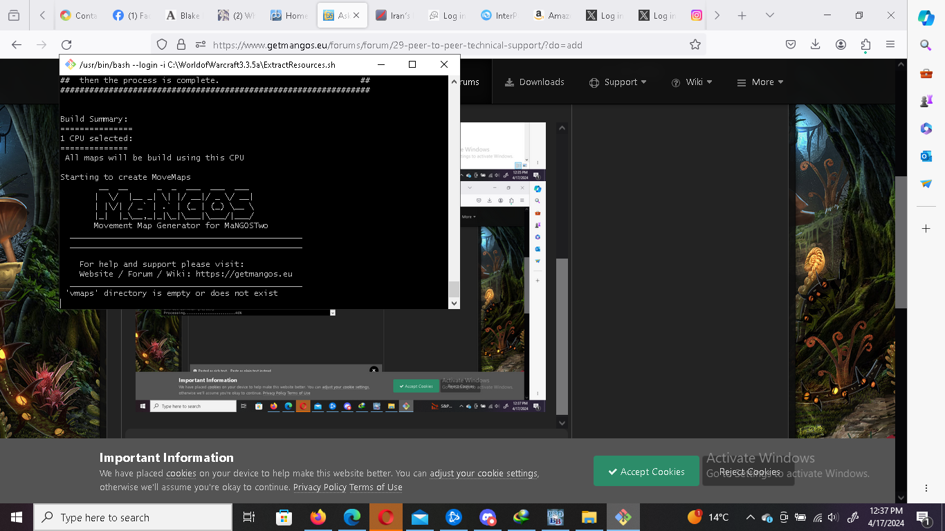Open the browser hamburger application menu

(x=890, y=44)
